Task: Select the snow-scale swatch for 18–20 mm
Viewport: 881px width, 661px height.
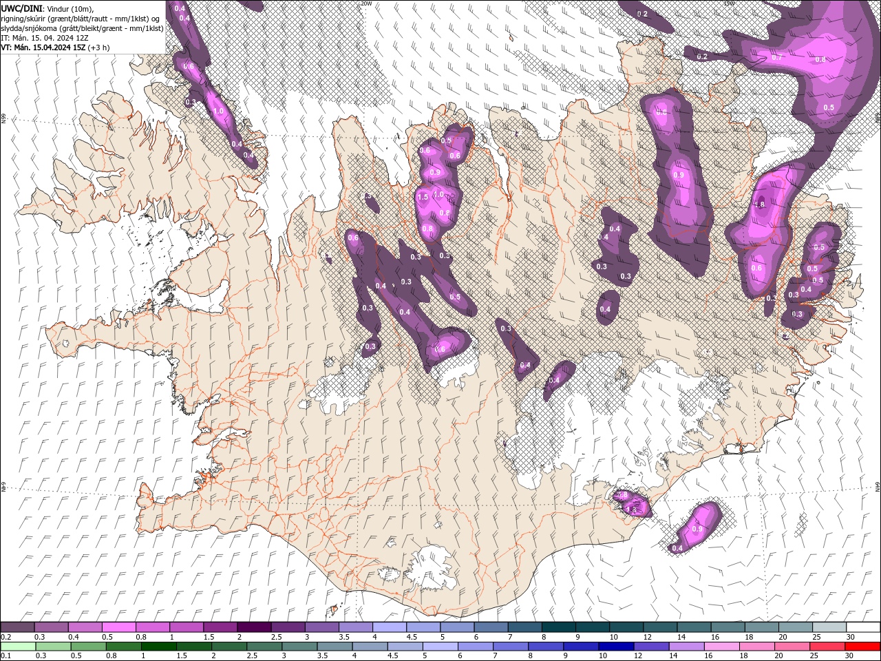Action: (x=761, y=627)
